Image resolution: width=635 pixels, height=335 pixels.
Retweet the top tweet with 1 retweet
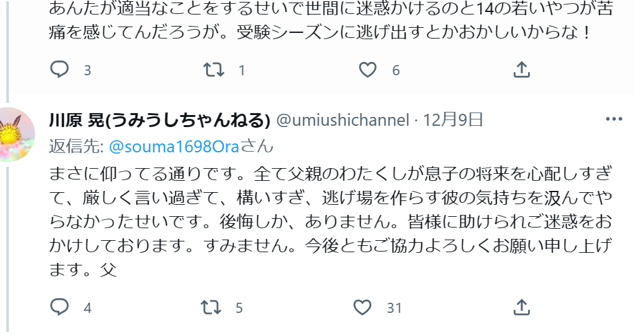(213, 70)
